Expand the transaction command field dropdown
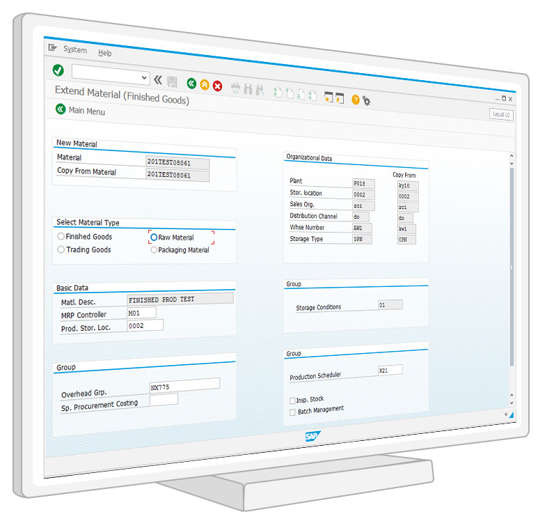Viewport: 538px width, 521px height. (x=145, y=78)
